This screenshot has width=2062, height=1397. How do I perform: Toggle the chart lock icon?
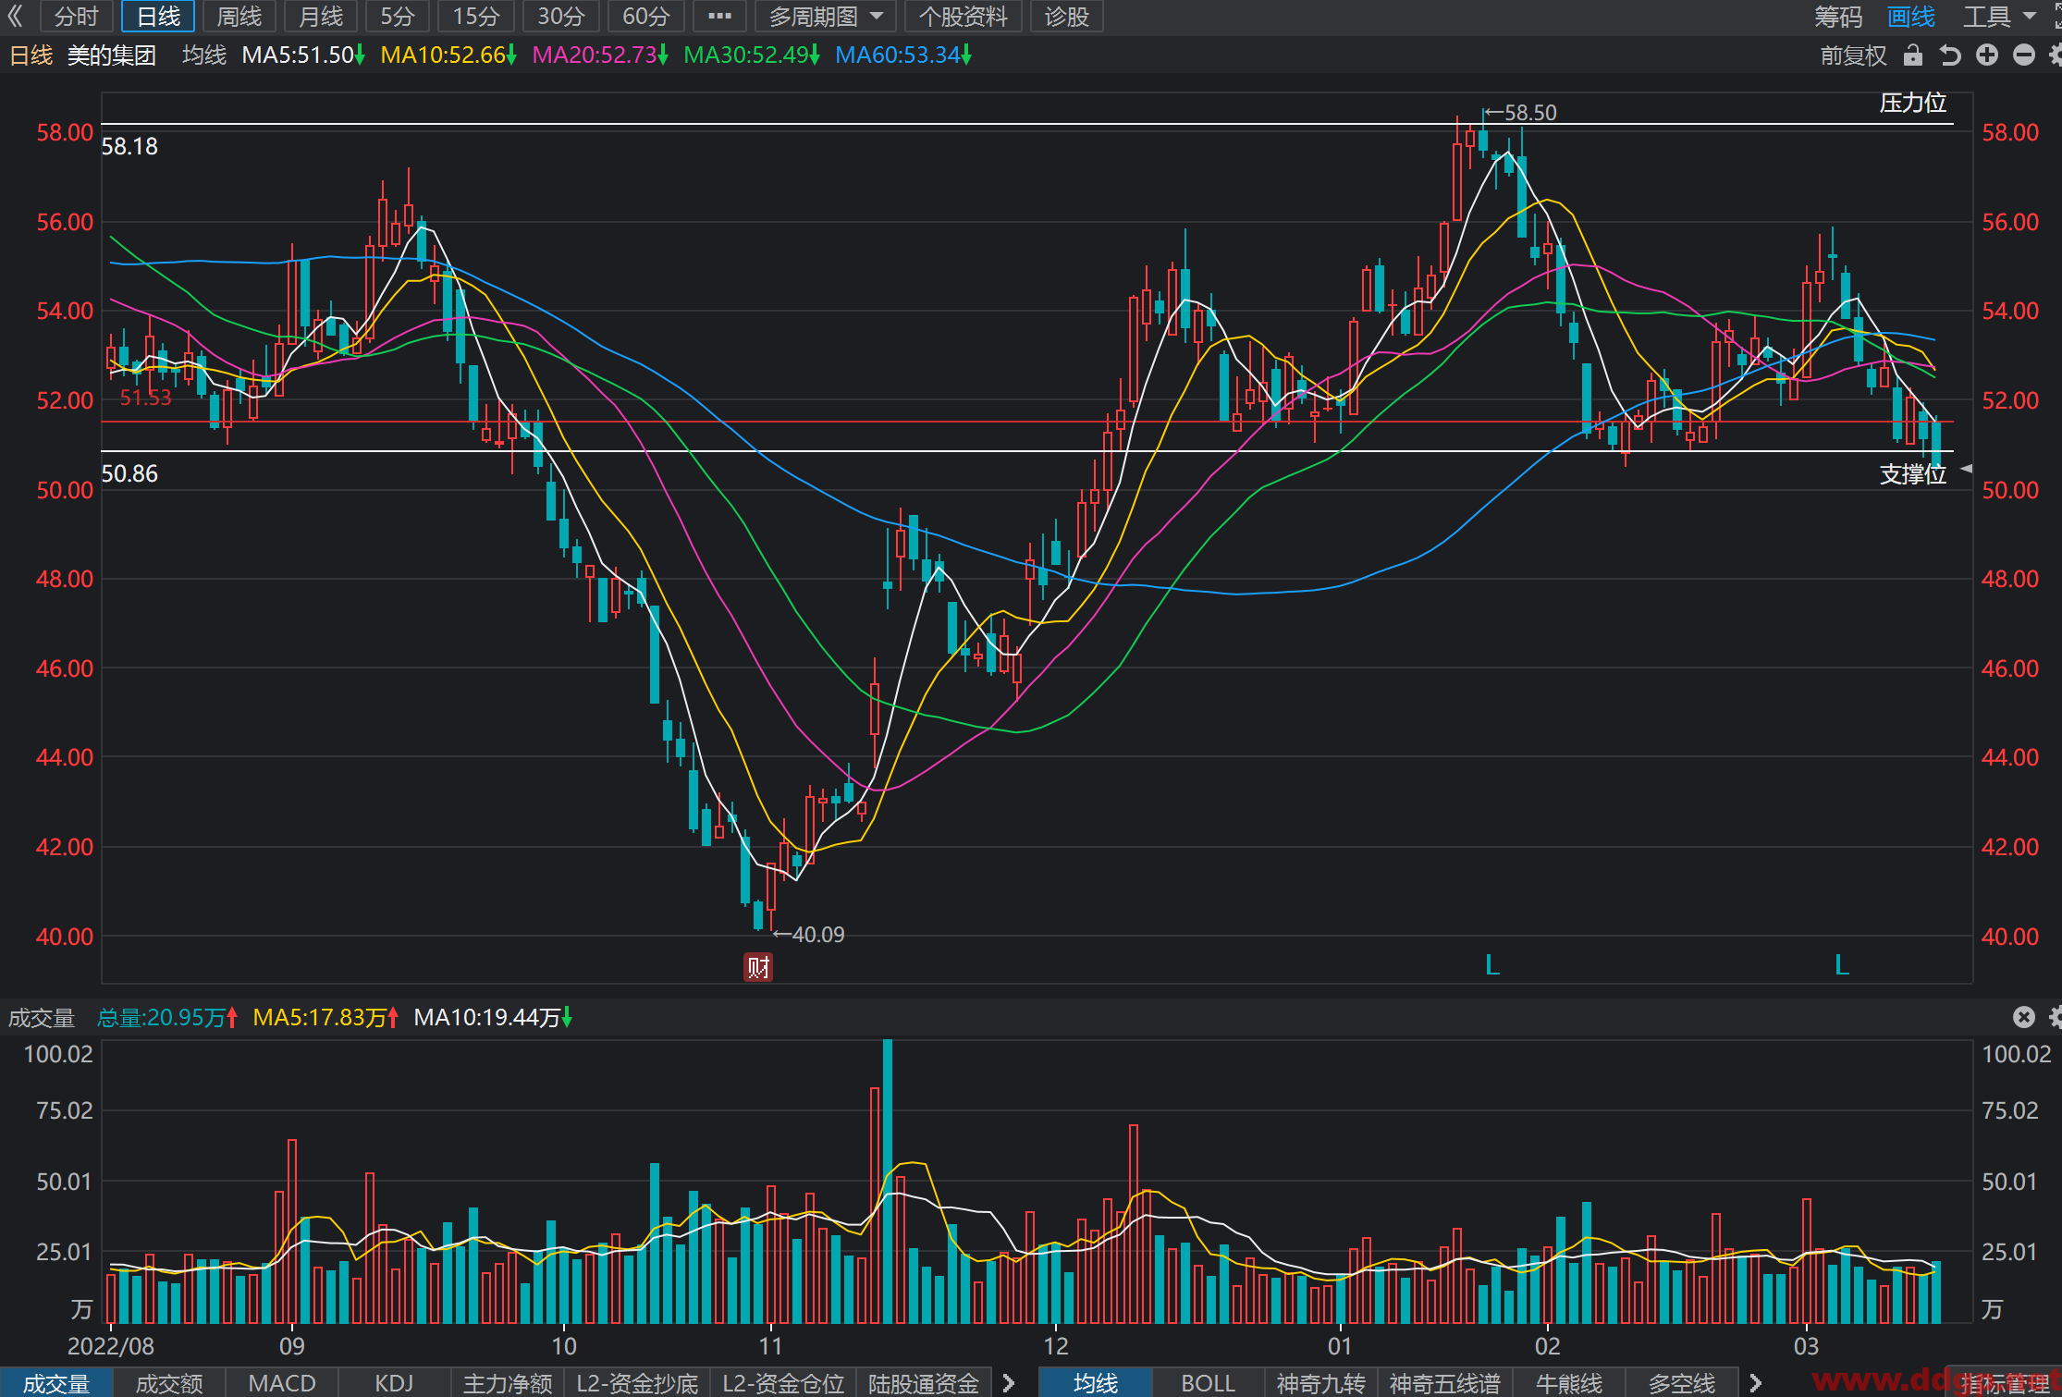coord(1913,55)
